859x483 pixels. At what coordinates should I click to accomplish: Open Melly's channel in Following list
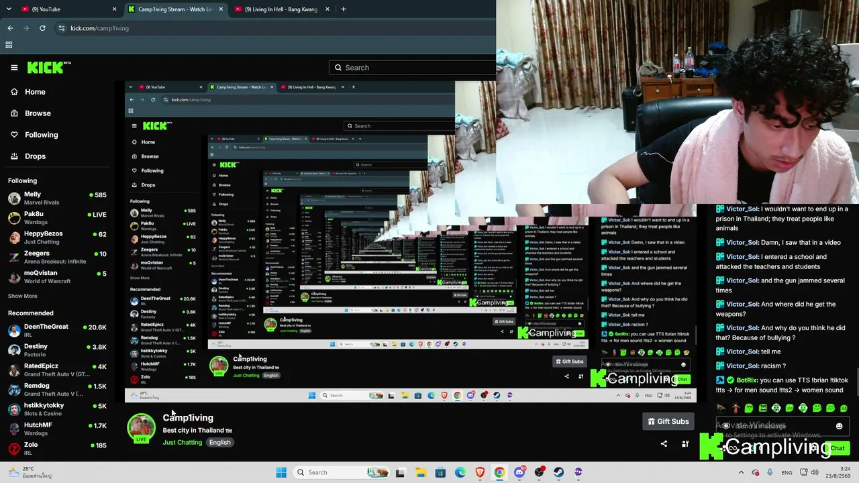tap(57, 198)
